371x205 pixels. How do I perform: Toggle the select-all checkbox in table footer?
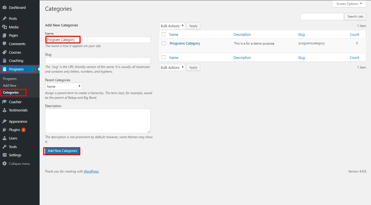coord(164,58)
